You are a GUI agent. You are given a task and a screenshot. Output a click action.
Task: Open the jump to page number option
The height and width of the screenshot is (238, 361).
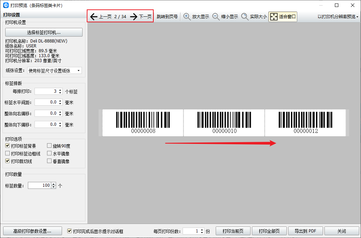[x=167, y=17]
